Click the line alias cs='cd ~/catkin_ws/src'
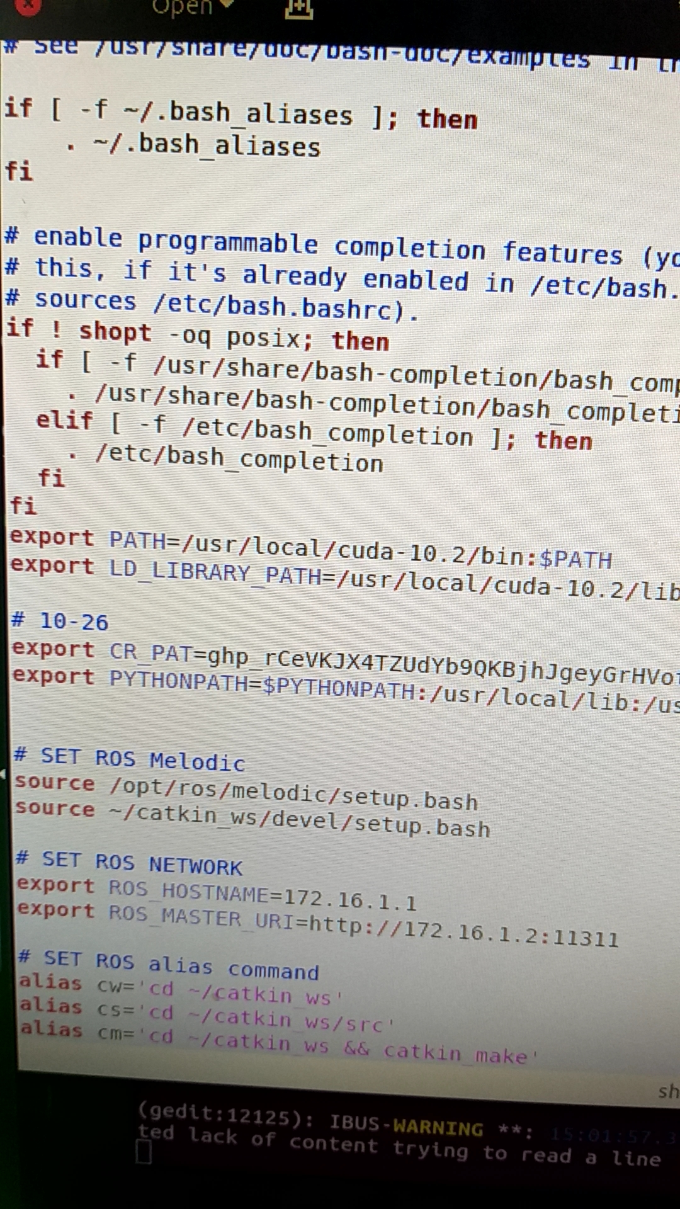Image resolution: width=680 pixels, height=1209 pixels. click(207, 1015)
